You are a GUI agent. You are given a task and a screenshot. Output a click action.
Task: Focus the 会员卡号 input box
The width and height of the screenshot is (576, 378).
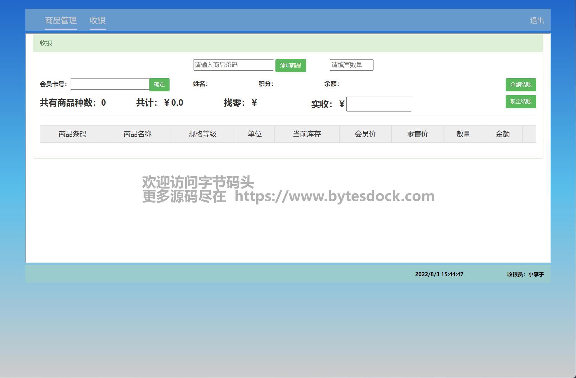point(110,84)
